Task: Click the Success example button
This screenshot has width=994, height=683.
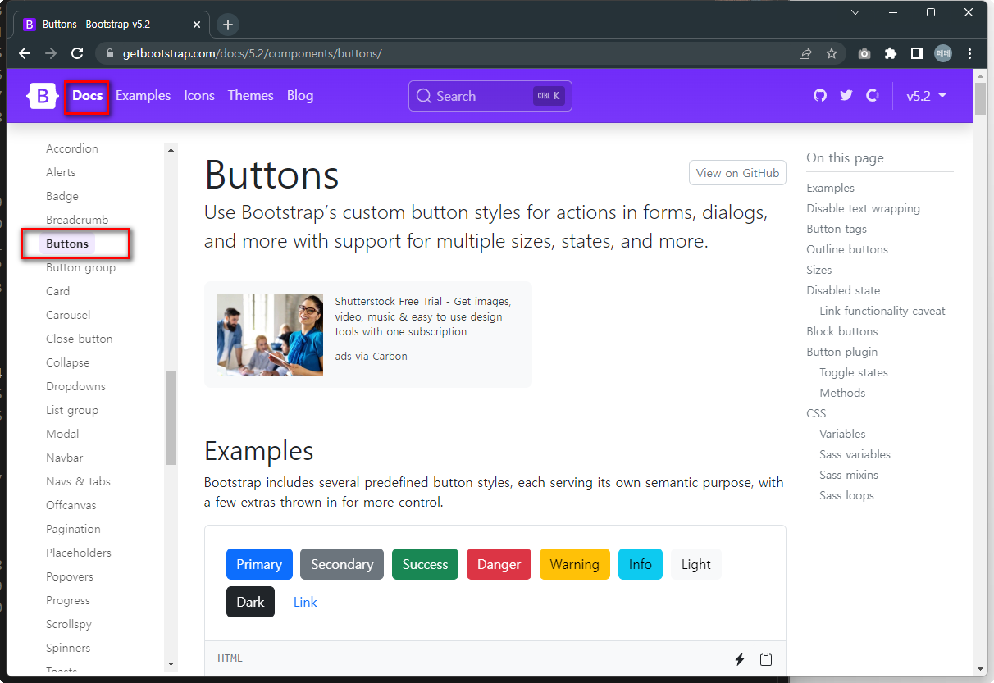Action: [425, 564]
